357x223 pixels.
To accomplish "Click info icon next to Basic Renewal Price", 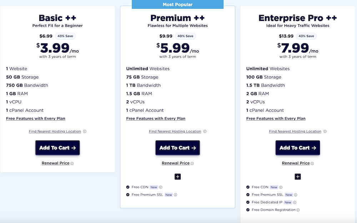I will [x=72, y=163].
